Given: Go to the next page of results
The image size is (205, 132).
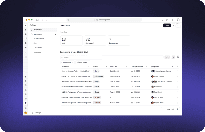Looking at the screenshot, I should pos(178,109).
